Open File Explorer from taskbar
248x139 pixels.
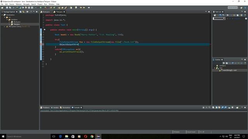(67, 136)
